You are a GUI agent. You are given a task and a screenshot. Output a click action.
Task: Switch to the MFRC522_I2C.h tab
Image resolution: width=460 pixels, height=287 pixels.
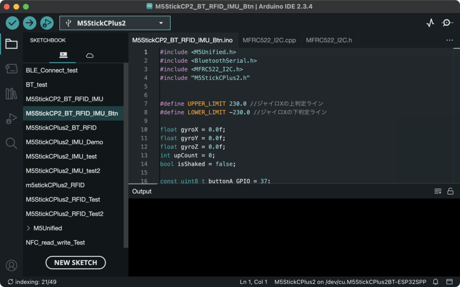click(x=329, y=40)
